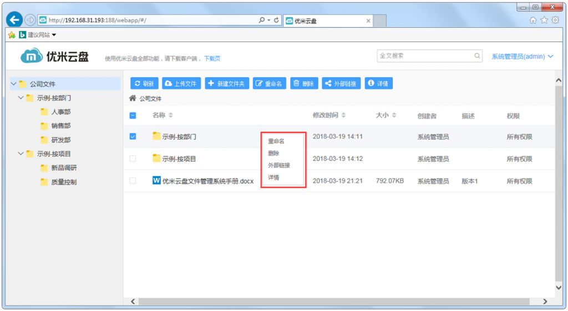This screenshot has height=311, width=568.
Task: Click the Word icon of the docx file
Action: coord(156,181)
